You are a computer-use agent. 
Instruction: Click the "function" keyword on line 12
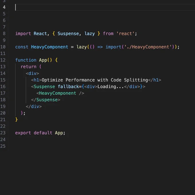pyautogui.click(x=26, y=60)
